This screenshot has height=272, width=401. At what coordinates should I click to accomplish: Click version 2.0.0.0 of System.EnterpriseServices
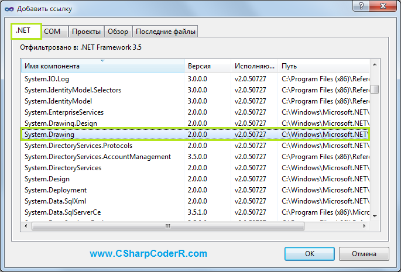coord(197,112)
